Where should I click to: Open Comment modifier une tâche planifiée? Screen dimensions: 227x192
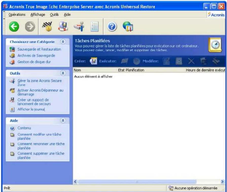39,136
